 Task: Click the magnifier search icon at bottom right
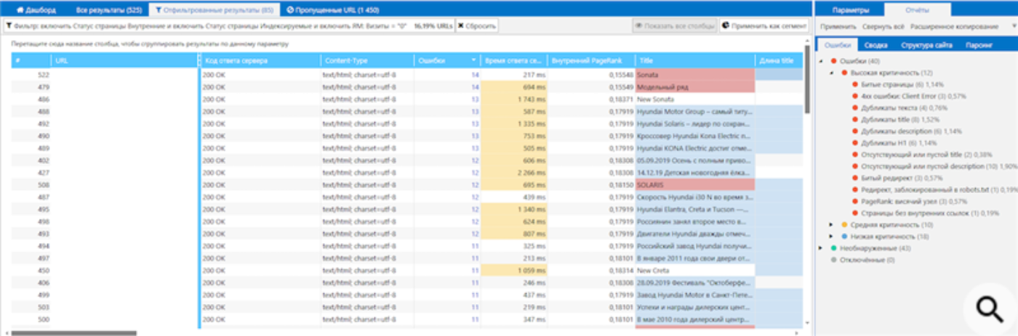[990, 309]
